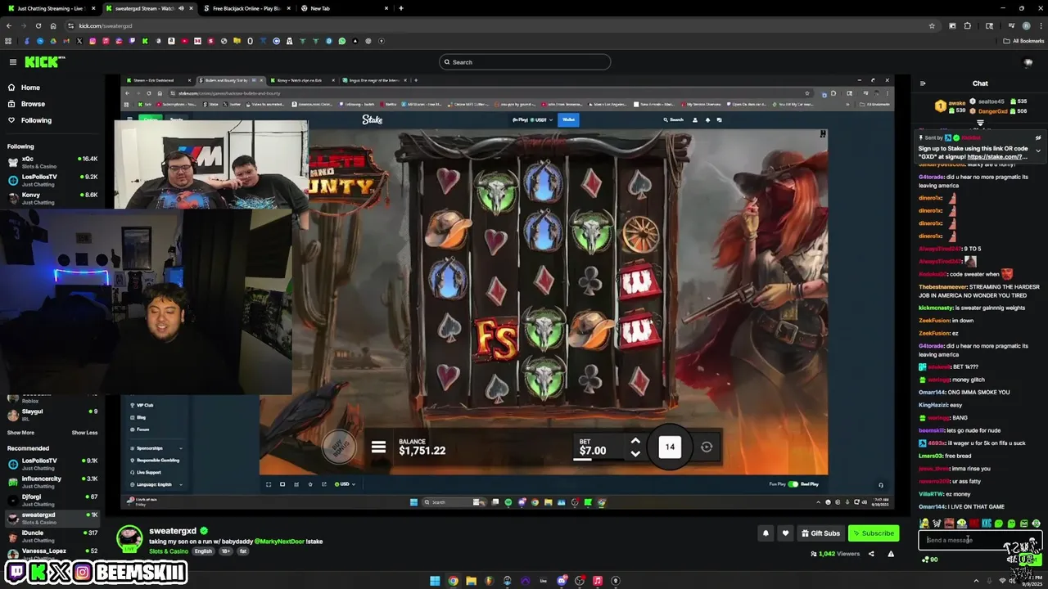The width and height of the screenshot is (1048, 589).
Task: Expand Language: English in Stake sidebar
Action: [x=155, y=484]
